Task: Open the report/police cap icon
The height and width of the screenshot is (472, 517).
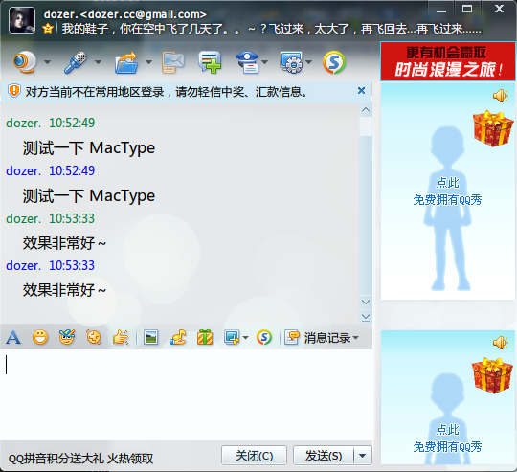Action: pyautogui.click(x=248, y=61)
